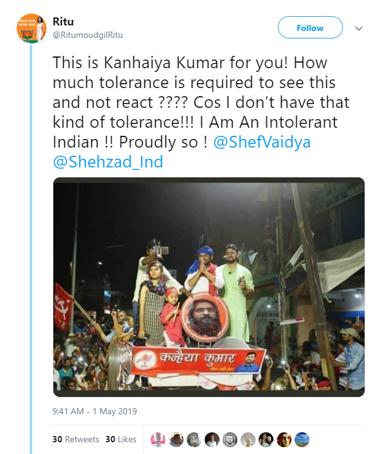Enlarge the attached rally photo

(209, 287)
